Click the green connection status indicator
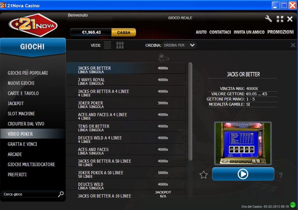Viewport: 298px width, 210px height. coord(293,205)
